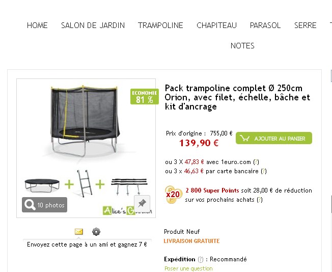
Task: Click help icon after carte bancaire
Action: (x=264, y=171)
